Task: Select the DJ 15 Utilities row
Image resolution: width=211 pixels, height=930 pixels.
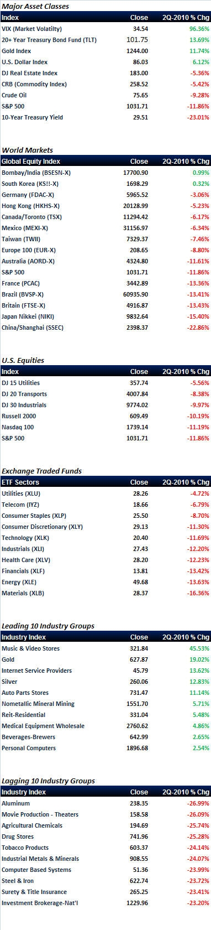Action: pos(106,383)
